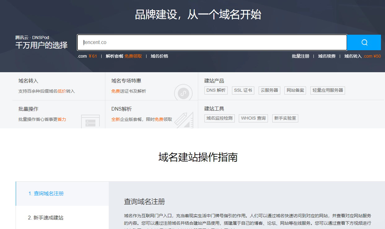Select the 云服务器 product tag
This screenshot has width=385, height=229.
tap(269, 90)
